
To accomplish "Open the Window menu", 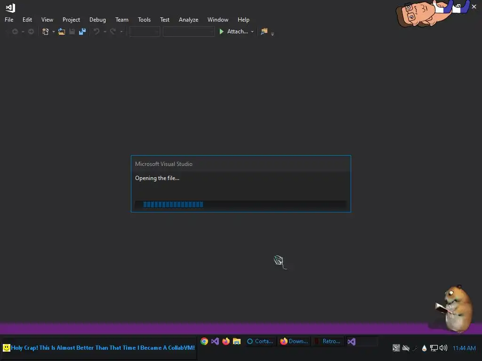I will 217,20.
